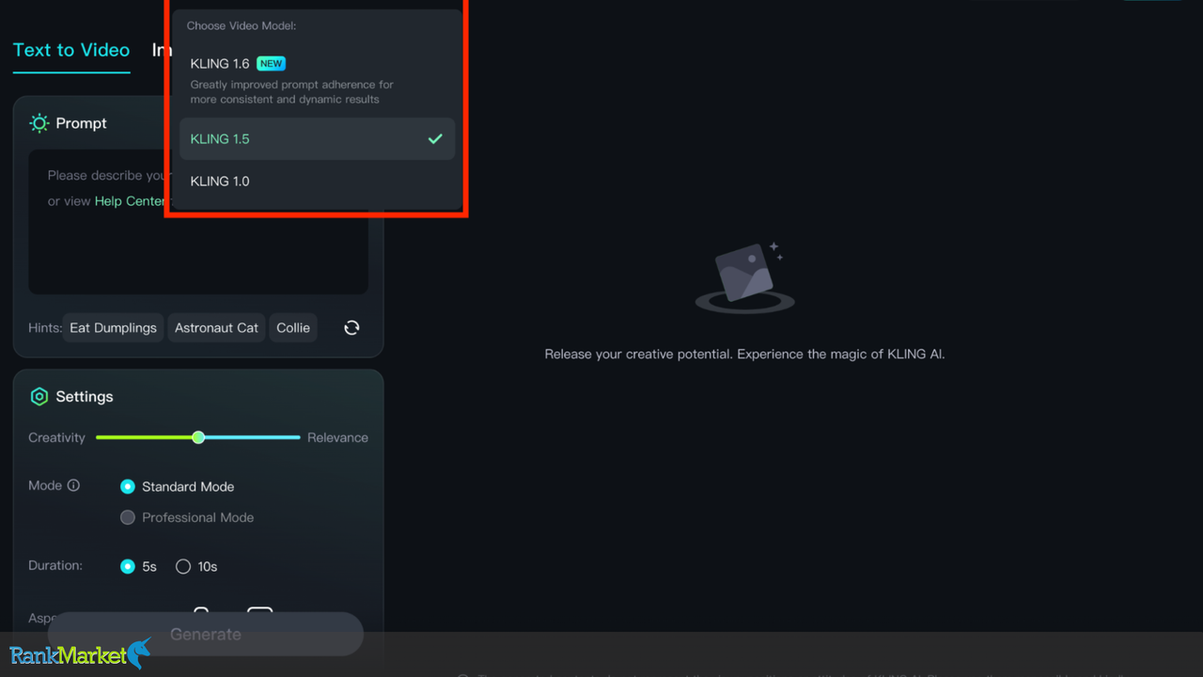This screenshot has height=677, width=1203.
Task: Refresh the prompt hints
Action: 352,327
